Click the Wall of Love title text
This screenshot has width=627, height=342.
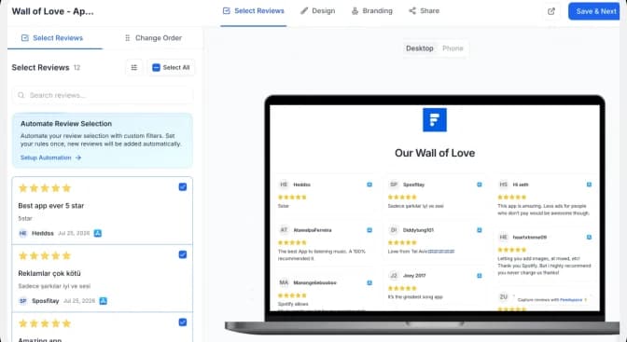click(52, 11)
